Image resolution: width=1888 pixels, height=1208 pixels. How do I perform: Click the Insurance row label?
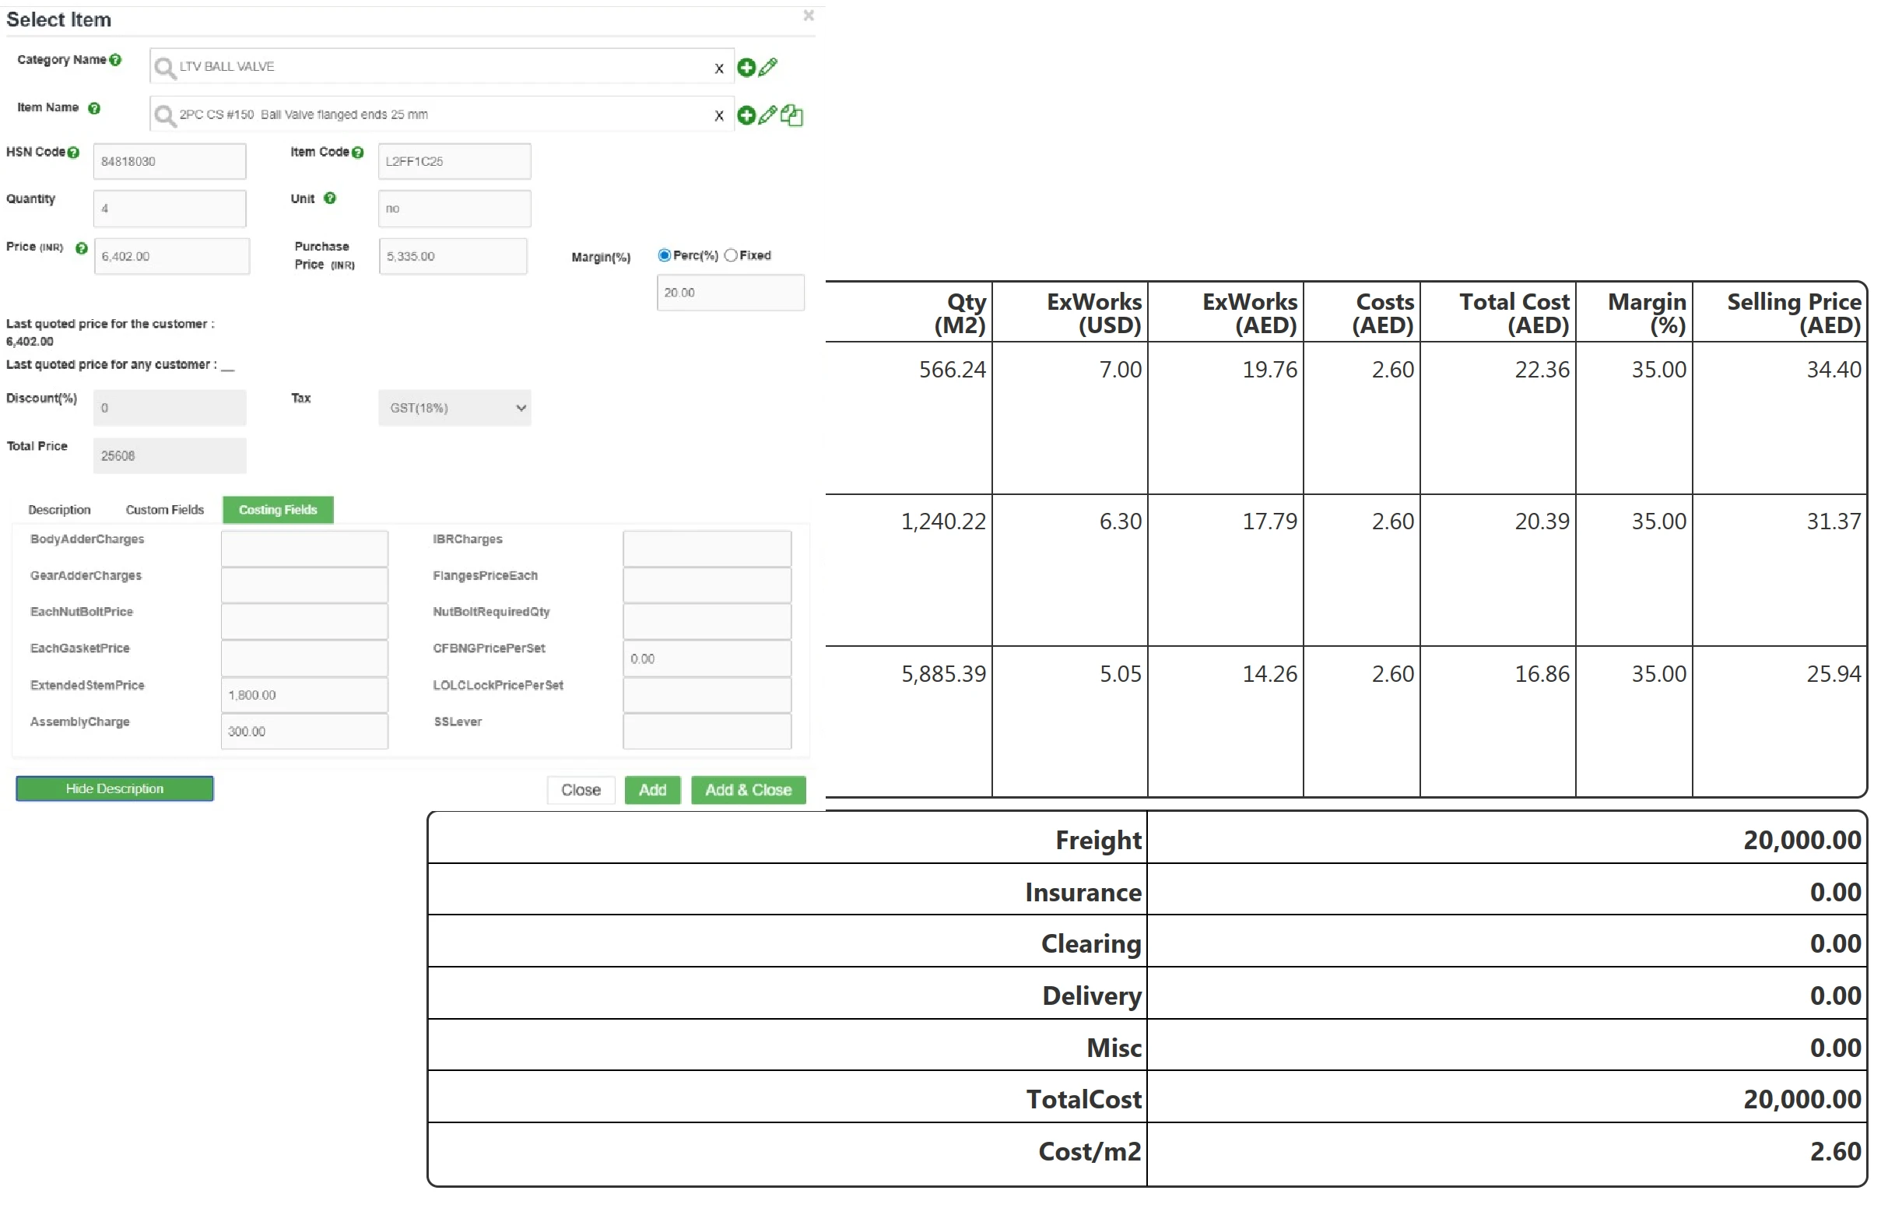click(x=1083, y=892)
